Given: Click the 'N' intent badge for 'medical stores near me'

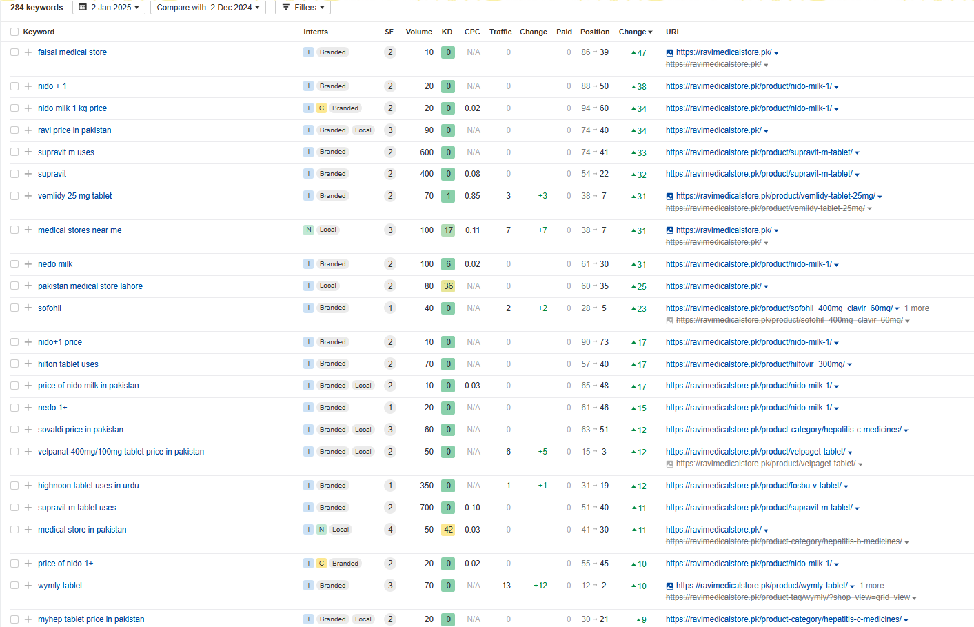Looking at the screenshot, I should click(x=308, y=230).
